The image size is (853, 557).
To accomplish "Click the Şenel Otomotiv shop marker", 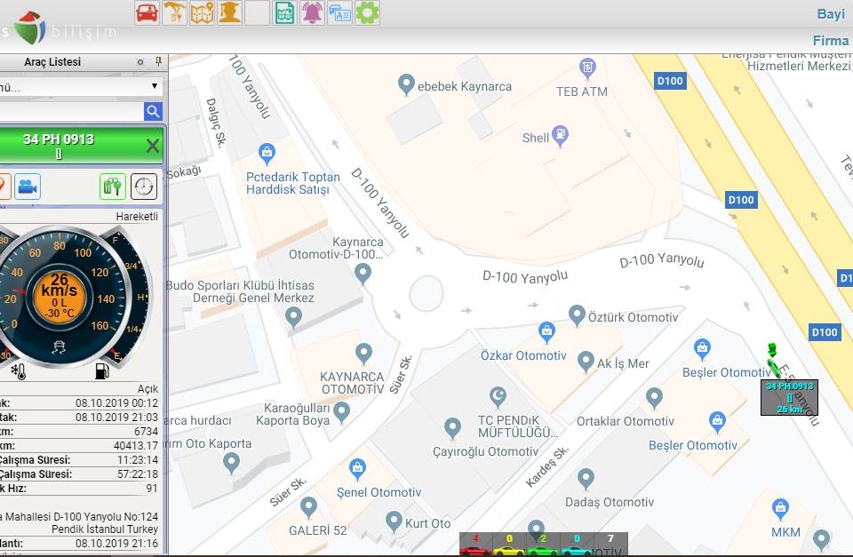I will 357,469.
